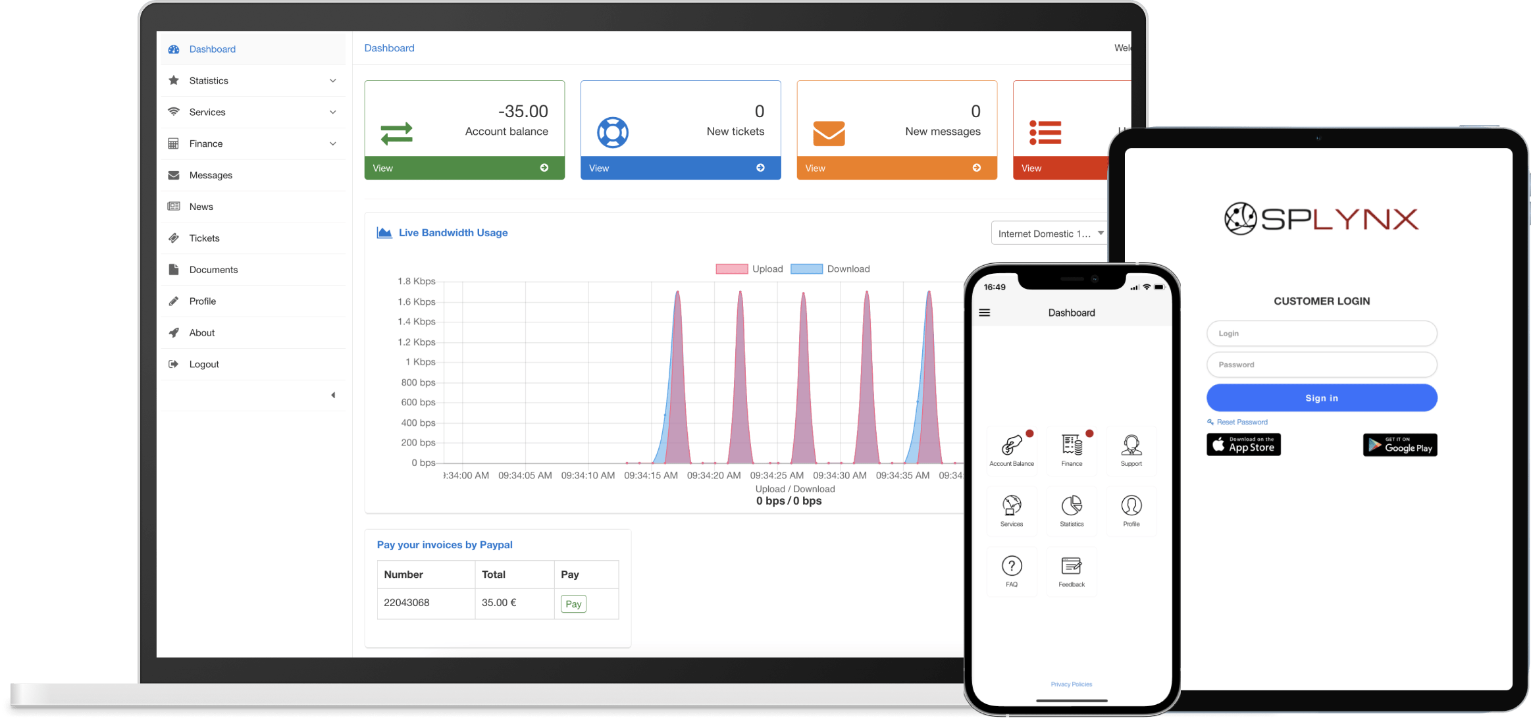Screen dimensions: 1531x718
Task: Open Messages in the sidebar menu
Action: click(x=253, y=175)
